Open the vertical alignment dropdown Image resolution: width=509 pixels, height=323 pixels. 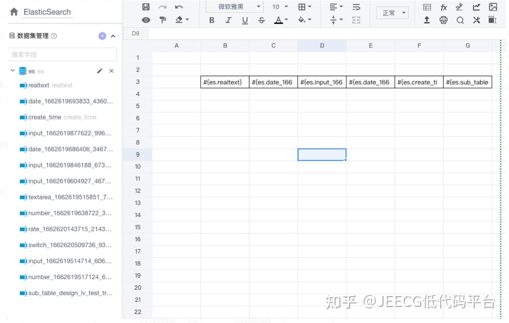coord(336,20)
